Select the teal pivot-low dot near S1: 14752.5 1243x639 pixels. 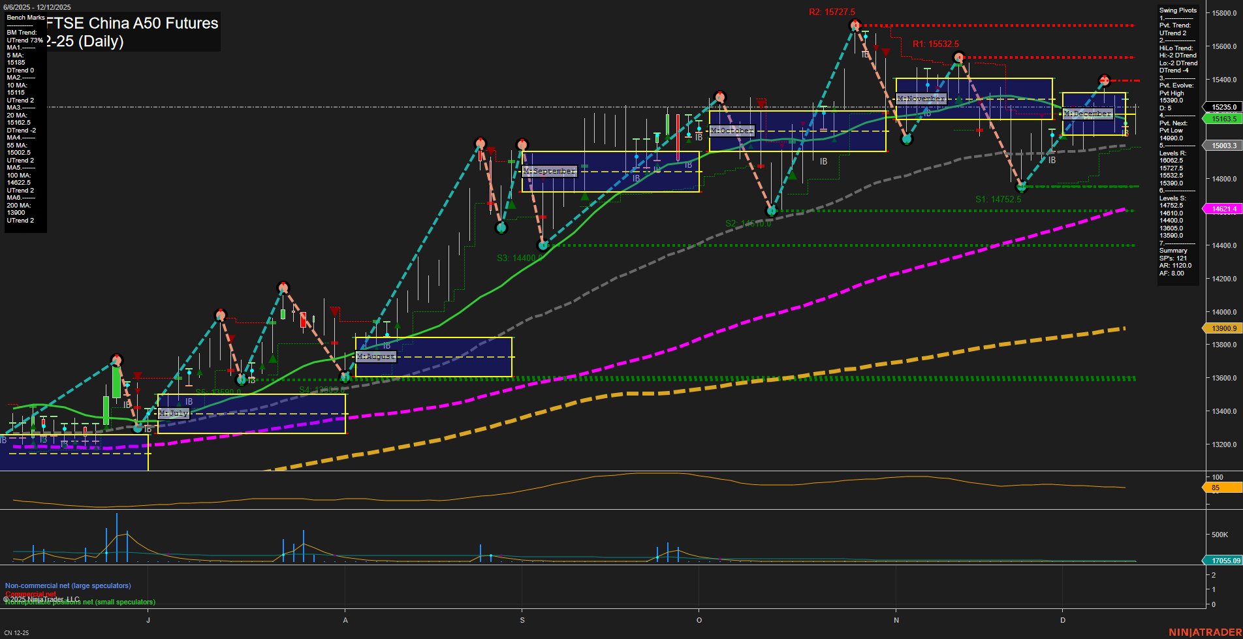pos(1022,186)
